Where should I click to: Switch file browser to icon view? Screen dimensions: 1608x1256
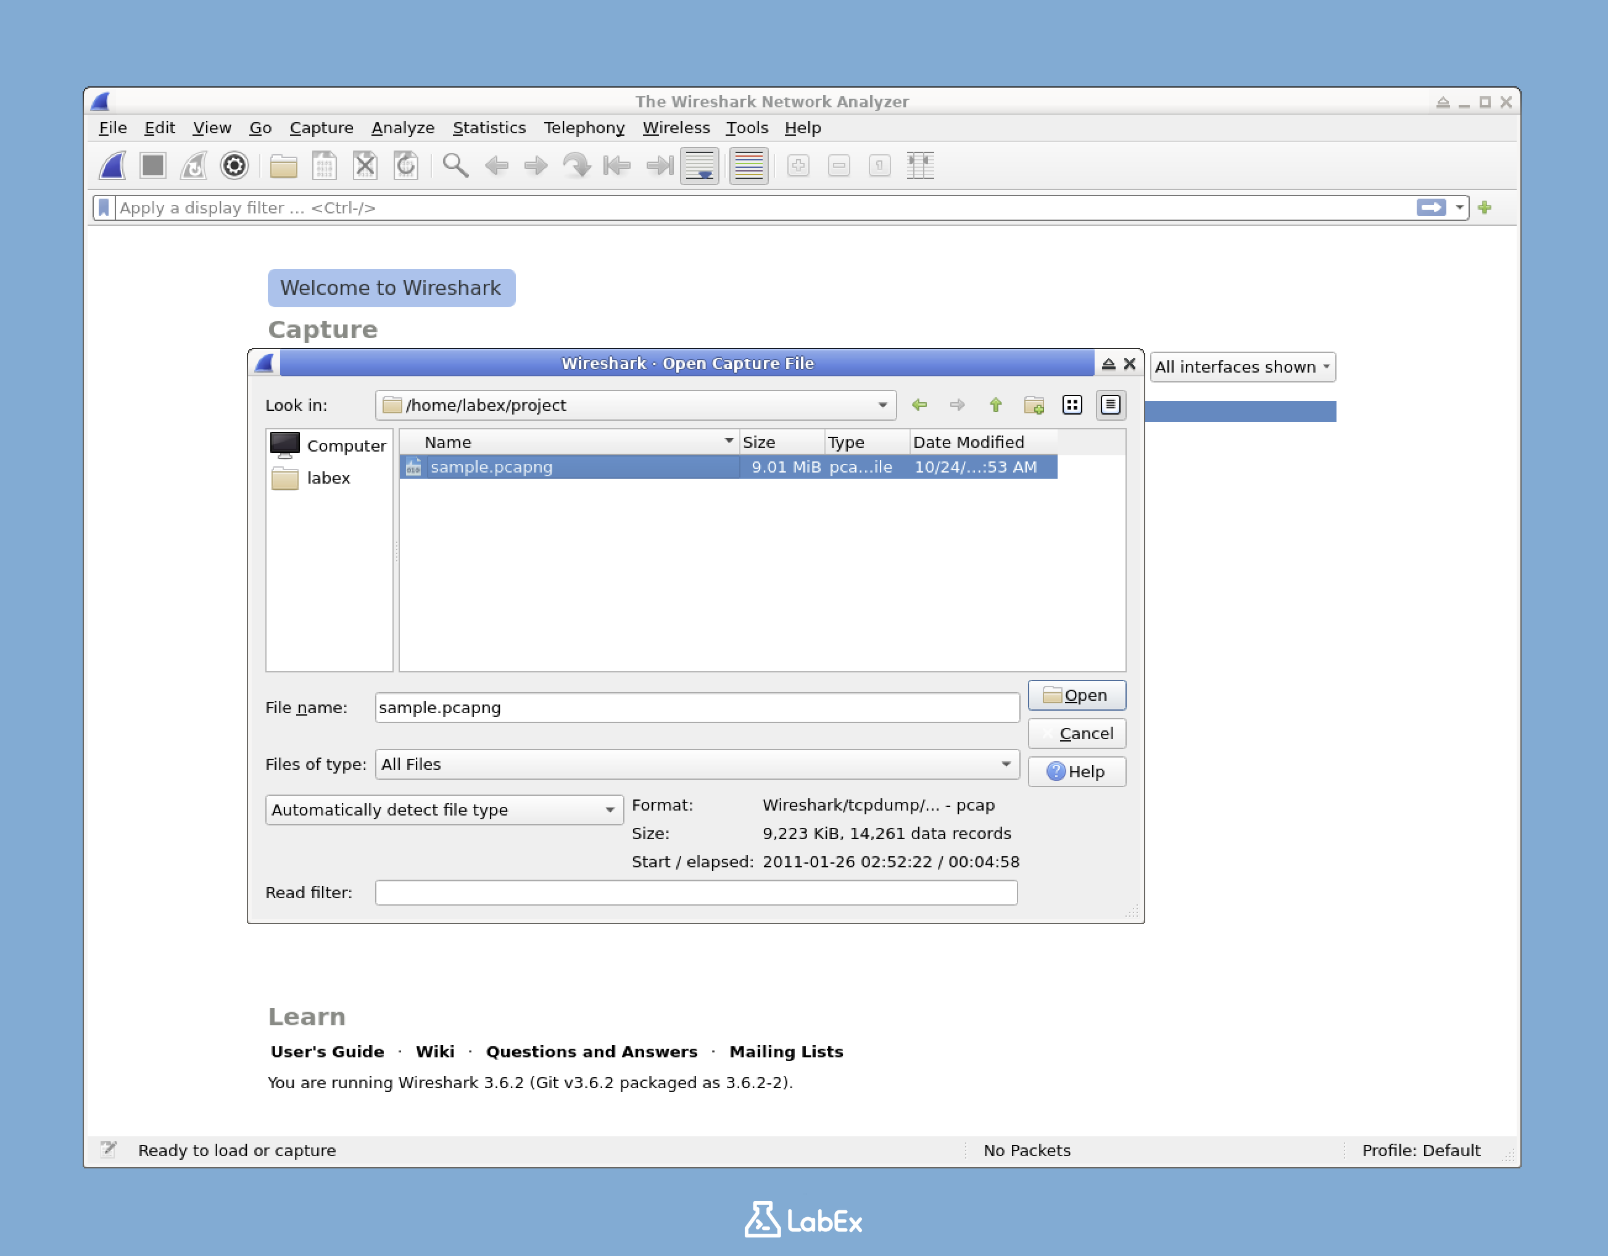1072,405
